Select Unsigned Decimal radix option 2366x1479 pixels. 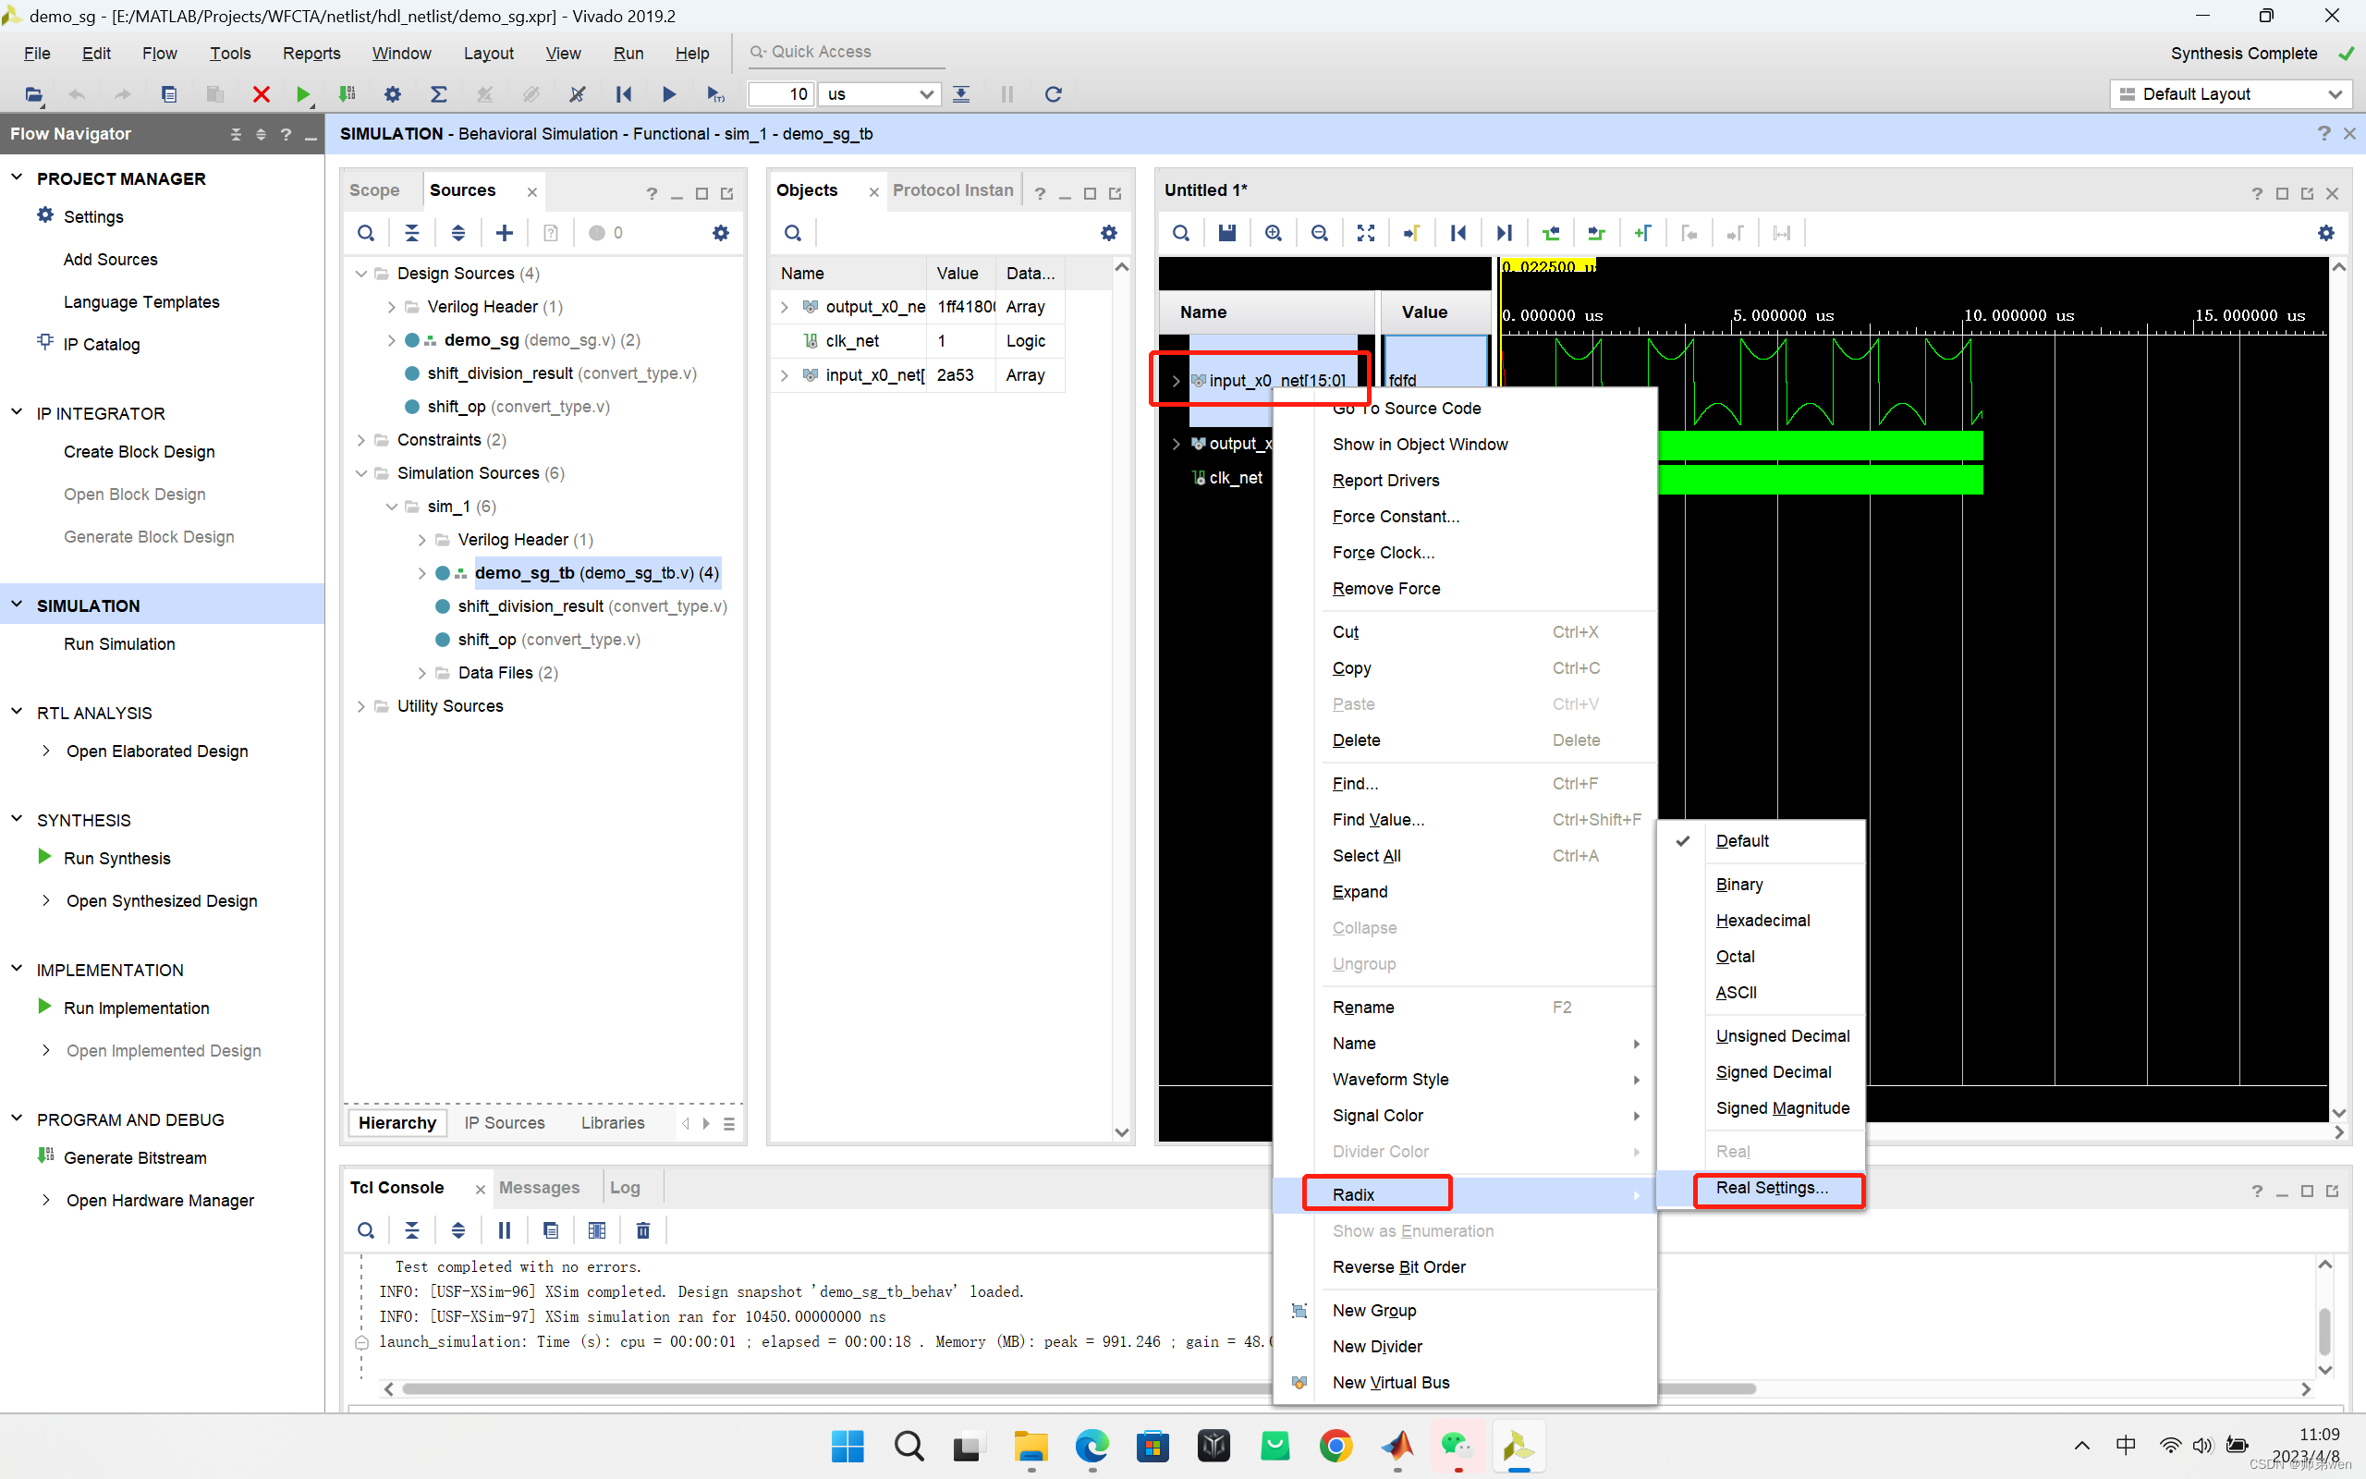(1782, 1036)
